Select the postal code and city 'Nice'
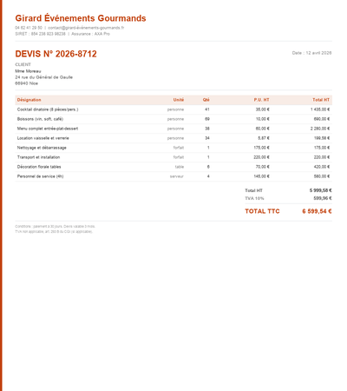Screen dimensions: 347x391 click(x=27, y=83)
